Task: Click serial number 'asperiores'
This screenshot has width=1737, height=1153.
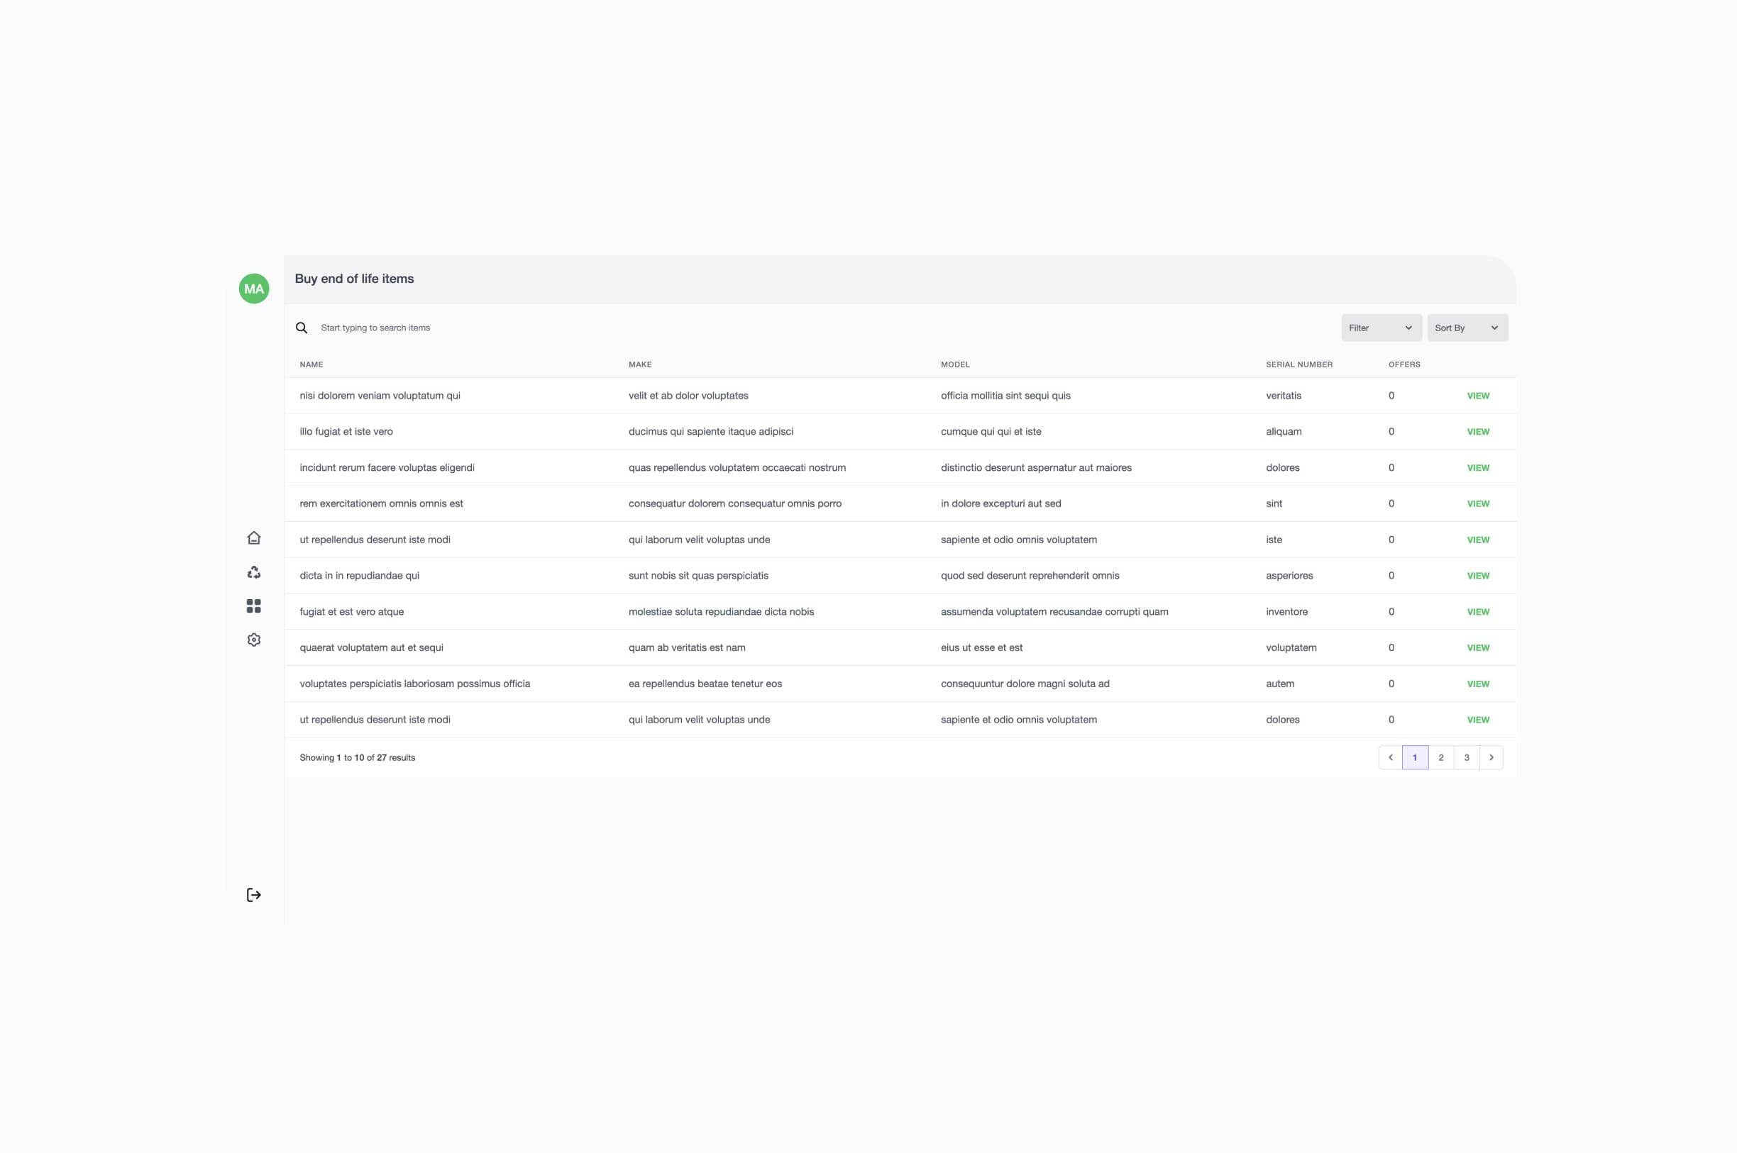Action: [x=1289, y=576]
